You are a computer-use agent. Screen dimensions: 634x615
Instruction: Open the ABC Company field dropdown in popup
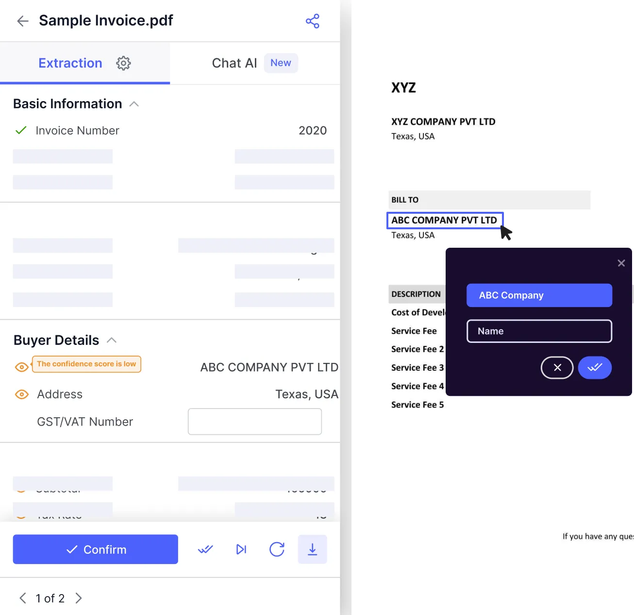[x=539, y=295]
